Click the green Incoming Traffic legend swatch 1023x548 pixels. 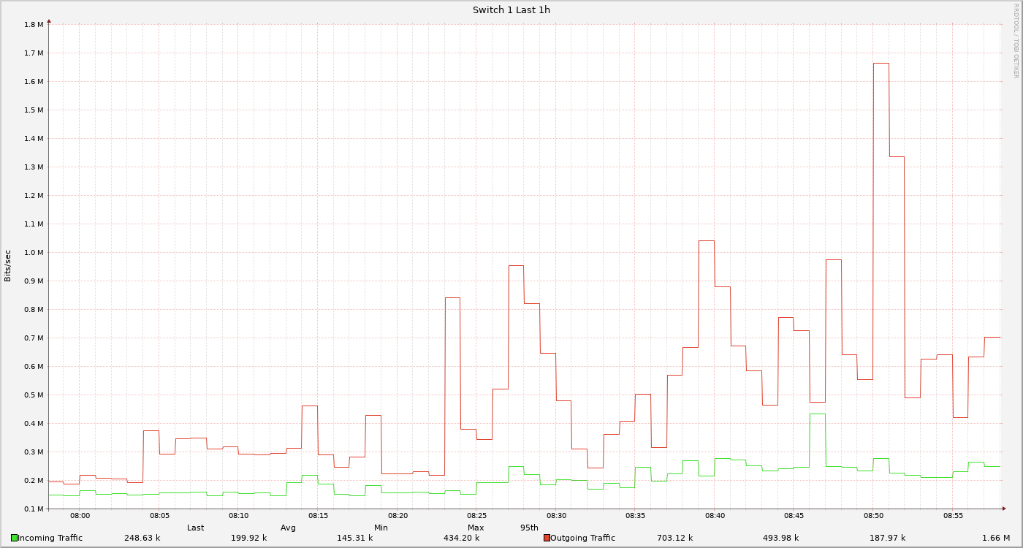click(x=14, y=538)
